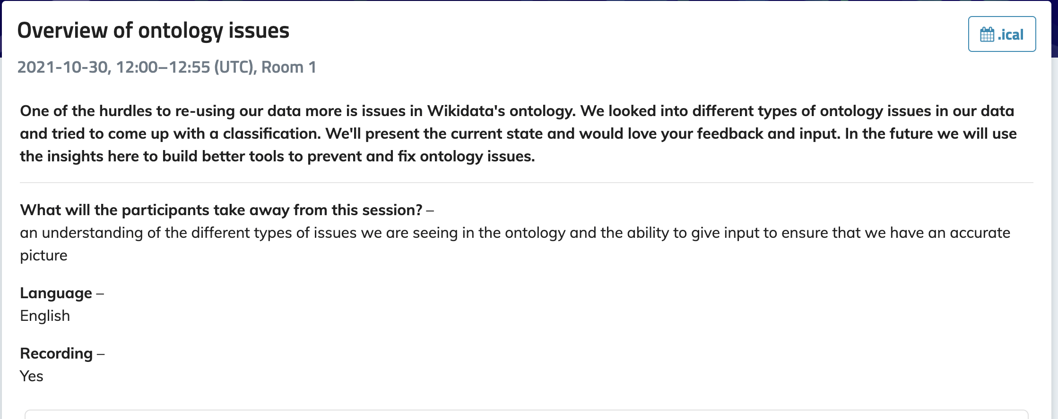Image resolution: width=1058 pixels, height=419 pixels.
Task: Click the word 'picture' ending the answer
Action: (x=43, y=255)
